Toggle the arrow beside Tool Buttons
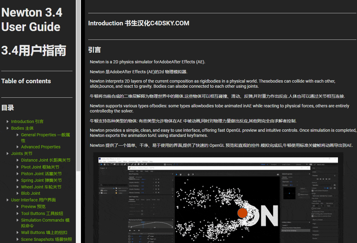This screenshot has height=243, width=357. tap(18, 213)
